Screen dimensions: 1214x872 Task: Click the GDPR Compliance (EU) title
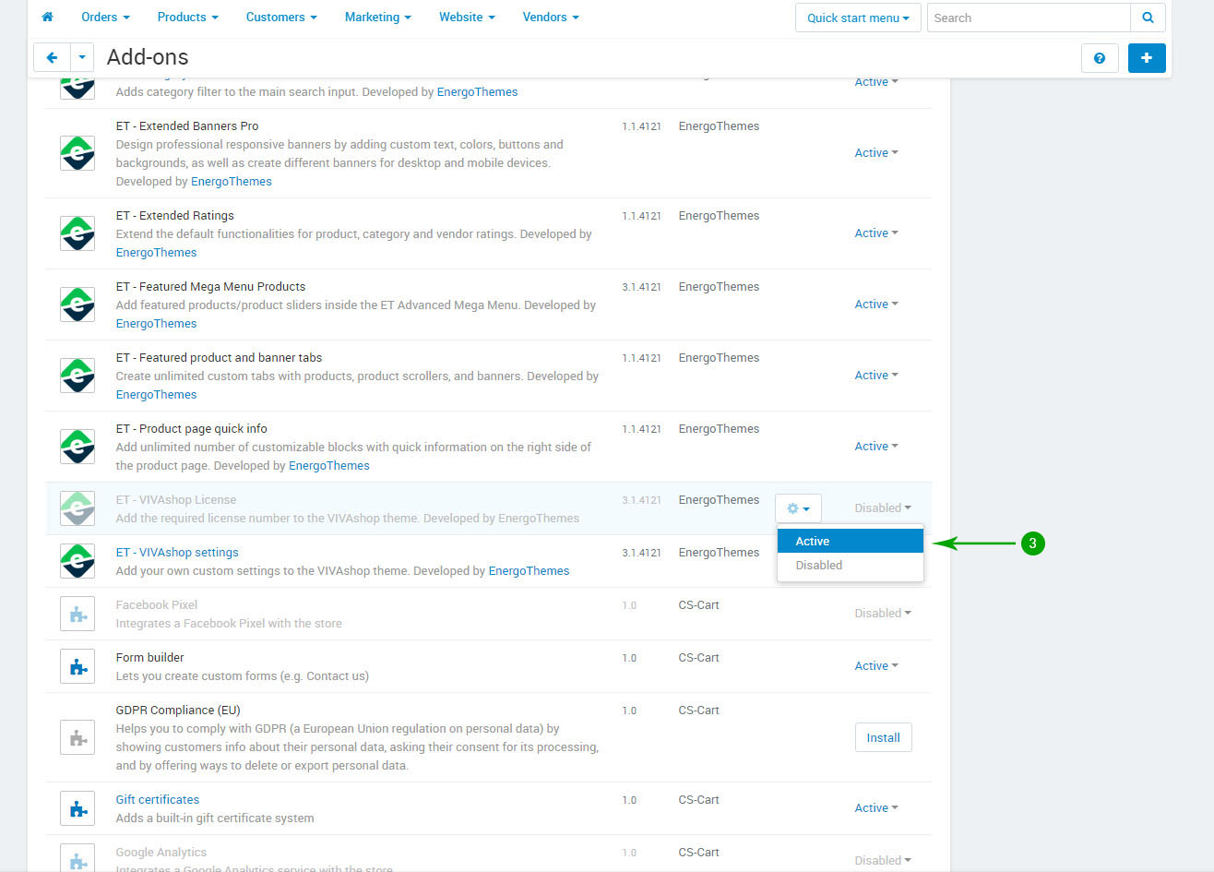(178, 711)
